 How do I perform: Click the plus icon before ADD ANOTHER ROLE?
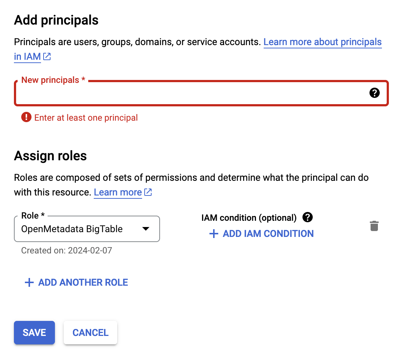coord(29,282)
